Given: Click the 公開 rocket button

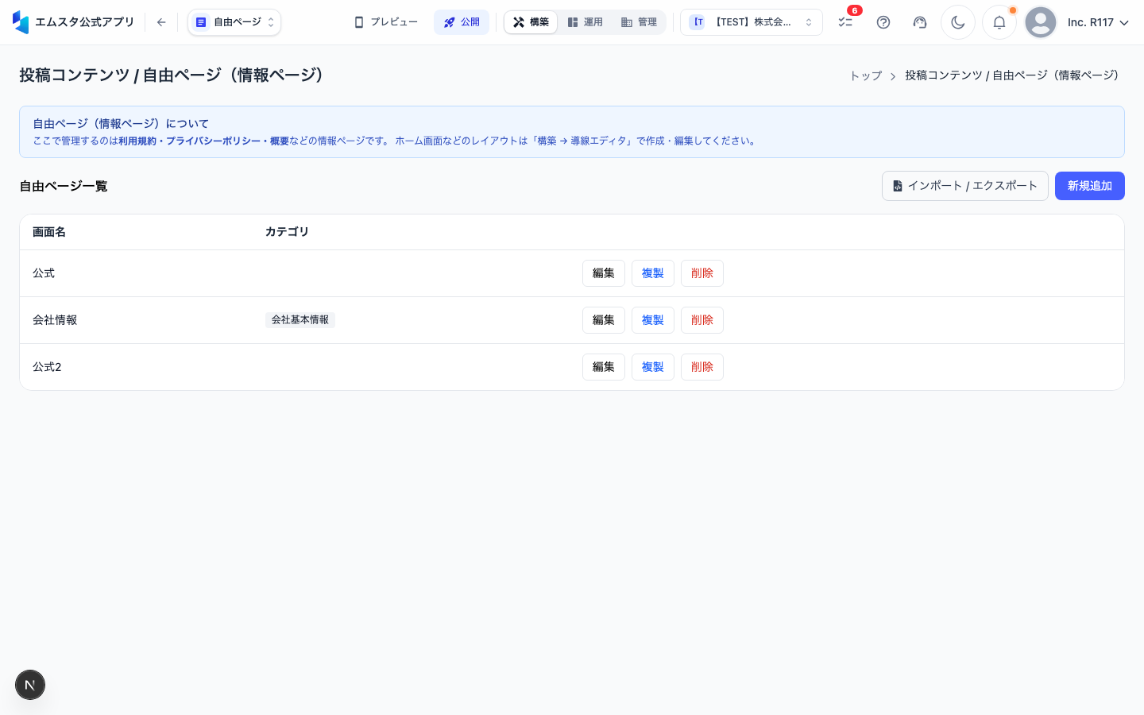Looking at the screenshot, I should pyautogui.click(x=462, y=22).
